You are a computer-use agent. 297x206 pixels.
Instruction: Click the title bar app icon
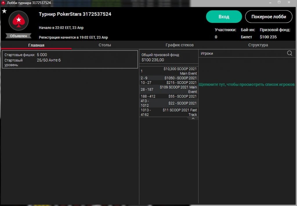tap(3, 3)
